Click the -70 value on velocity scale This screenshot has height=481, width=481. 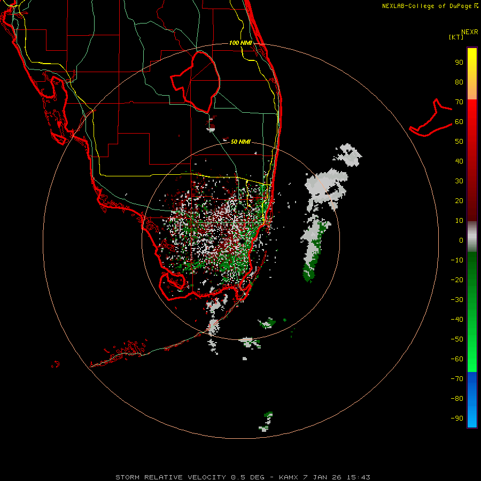tap(457, 379)
